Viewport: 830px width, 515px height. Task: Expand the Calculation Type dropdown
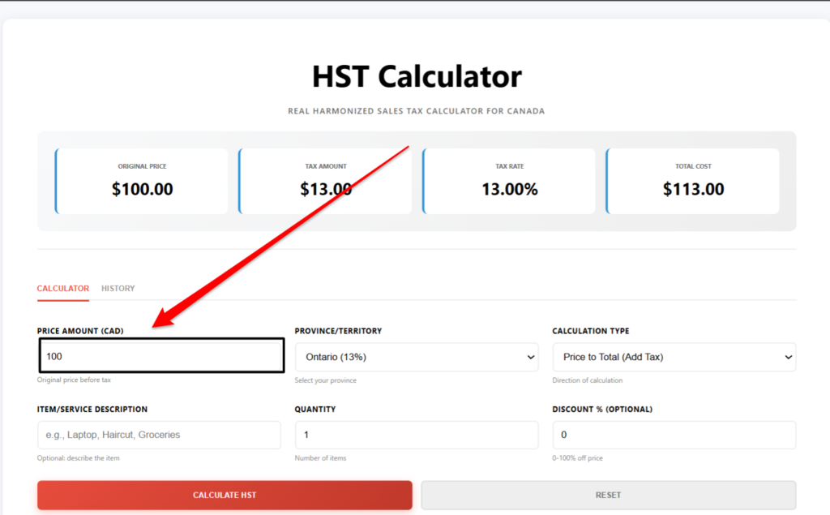coord(674,357)
